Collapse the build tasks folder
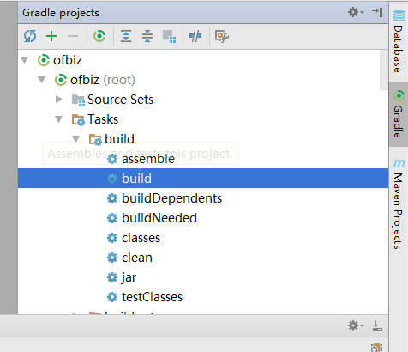This screenshot has height=352, width=408. click(76, 139)
